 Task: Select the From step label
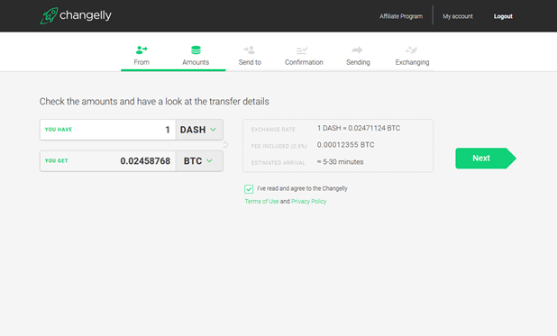pyautogui.click(x=142, y=62)
